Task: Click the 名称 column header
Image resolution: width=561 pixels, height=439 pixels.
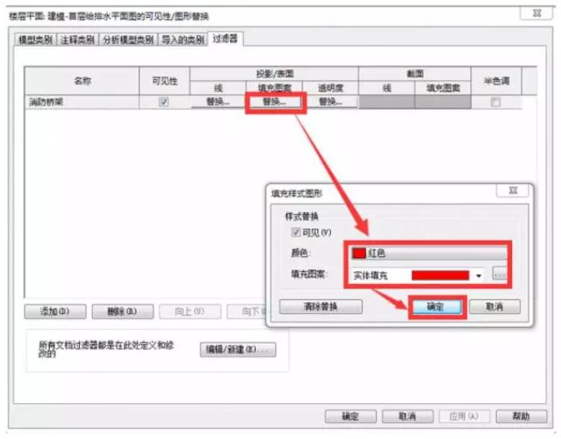Action: tap(82, 81)
